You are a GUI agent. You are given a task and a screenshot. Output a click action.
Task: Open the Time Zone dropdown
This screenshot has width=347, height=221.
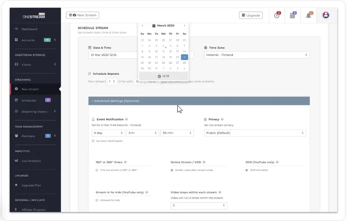[x=256, y=55]
